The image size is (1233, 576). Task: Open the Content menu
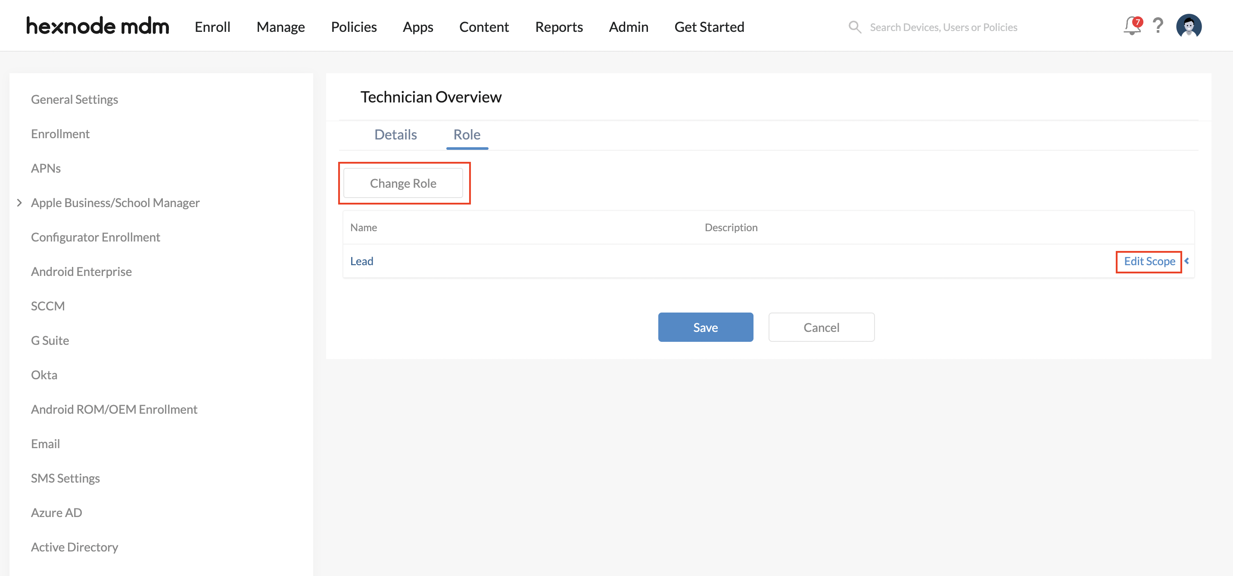[484, 27]
